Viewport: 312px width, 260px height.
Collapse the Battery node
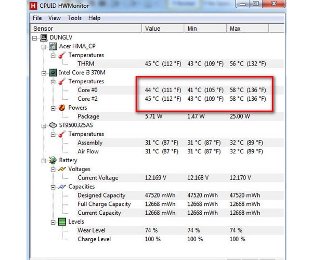coord(44,161)
